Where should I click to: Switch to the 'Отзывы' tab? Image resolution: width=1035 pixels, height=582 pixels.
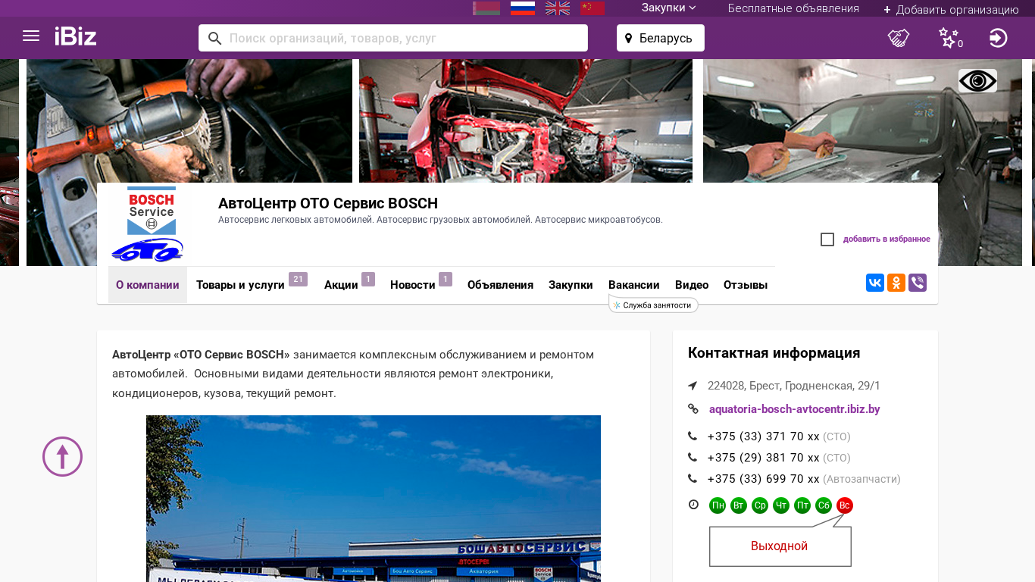tap(746, 285)
